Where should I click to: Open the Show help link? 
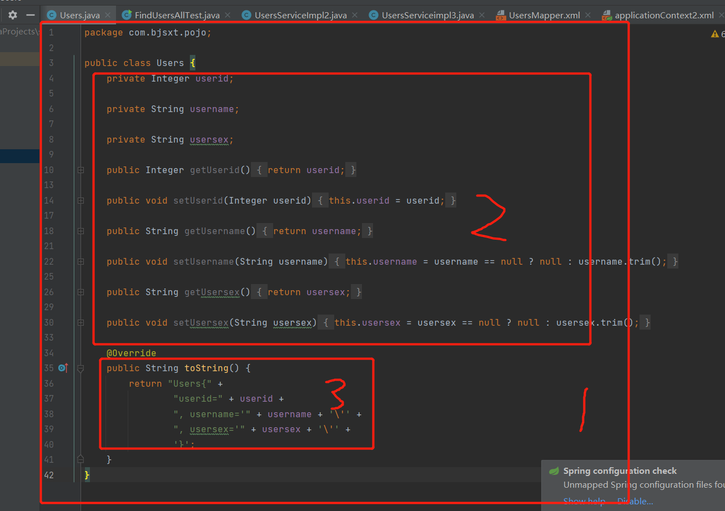[x=584, y=501]
